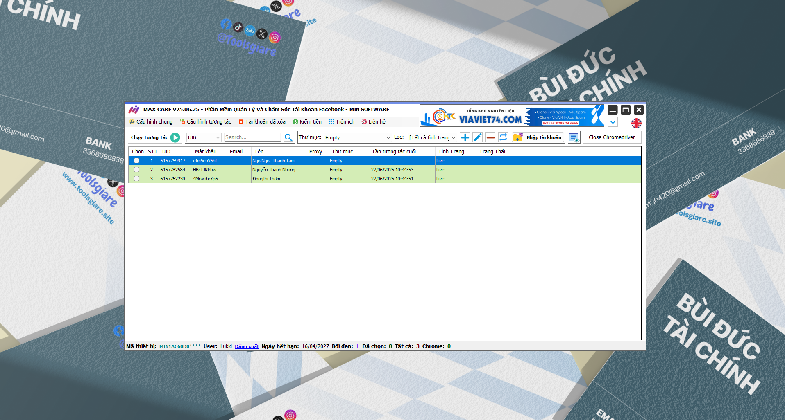Click the Đăng xuất logout link
The height and width of the screenshot is (420, 785).
point(247,346)
